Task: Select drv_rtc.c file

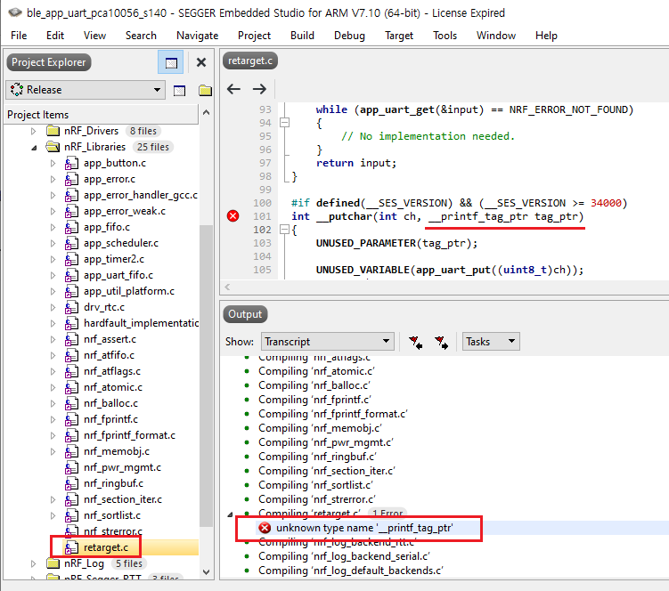Action: (104, 307)
